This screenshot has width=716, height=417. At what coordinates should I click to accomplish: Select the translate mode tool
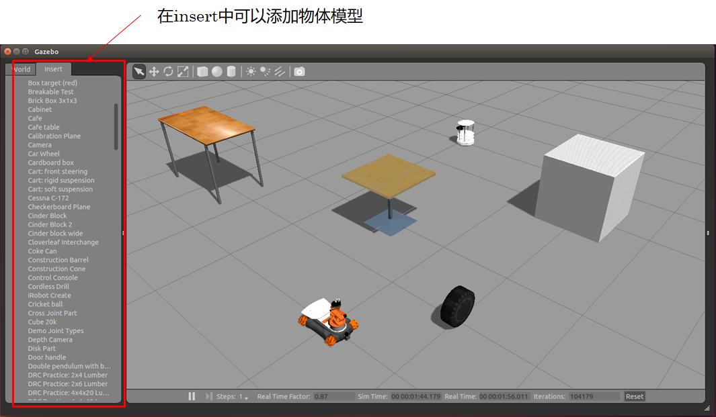(x=154, y=71)
